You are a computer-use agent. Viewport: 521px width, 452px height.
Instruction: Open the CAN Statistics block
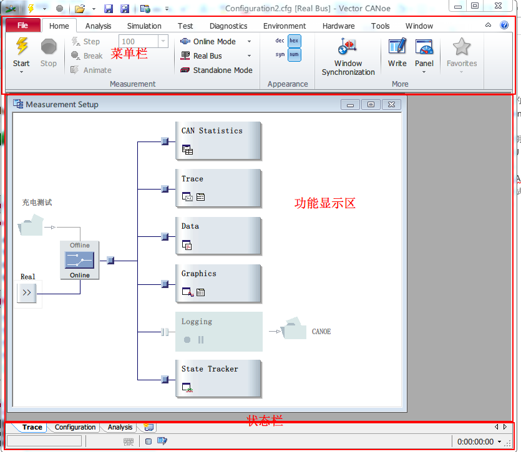(x=218, y=140)
